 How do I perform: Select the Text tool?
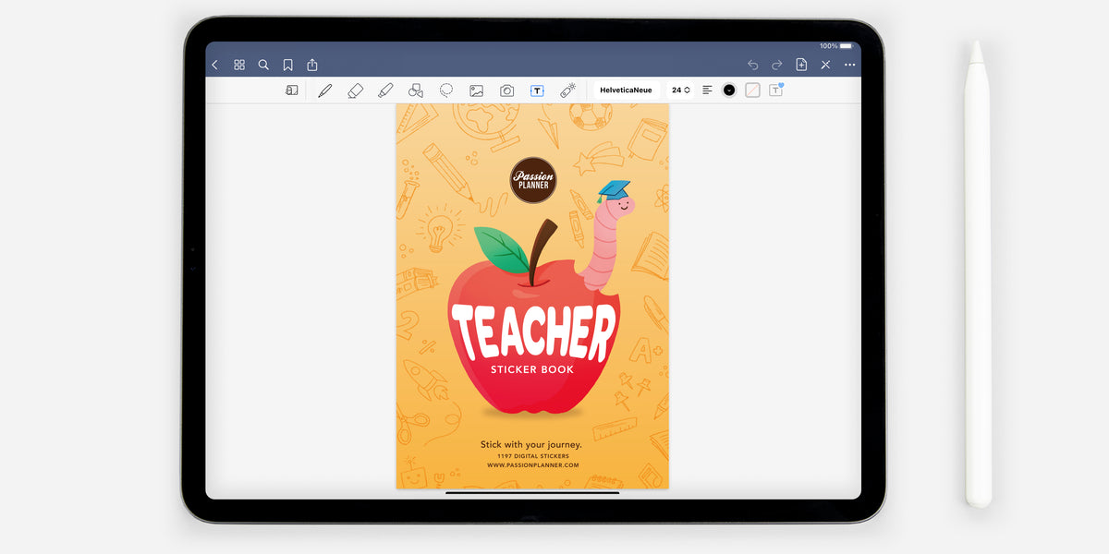(x=537, y=90)
